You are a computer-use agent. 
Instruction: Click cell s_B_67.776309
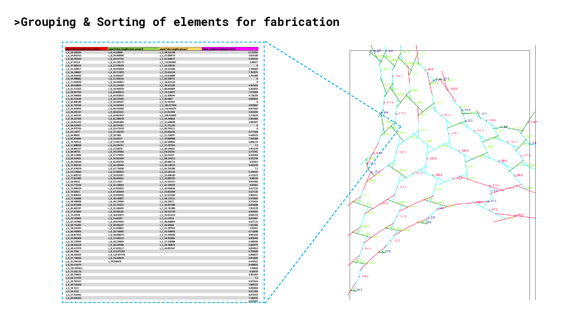coord(116,169)
